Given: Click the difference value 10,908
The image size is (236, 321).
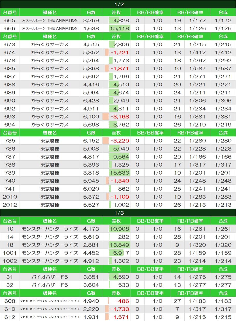Looking at the screenshot, I should 119,229.
